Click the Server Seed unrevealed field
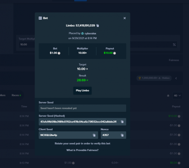The height and width of the screenshot is (168, 189). [82, 108]
